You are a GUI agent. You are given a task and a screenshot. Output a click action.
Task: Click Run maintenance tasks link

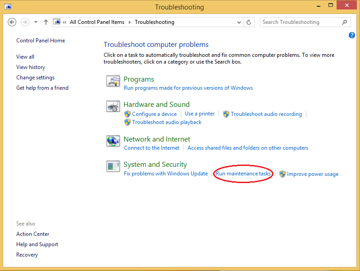pos(243,174)
